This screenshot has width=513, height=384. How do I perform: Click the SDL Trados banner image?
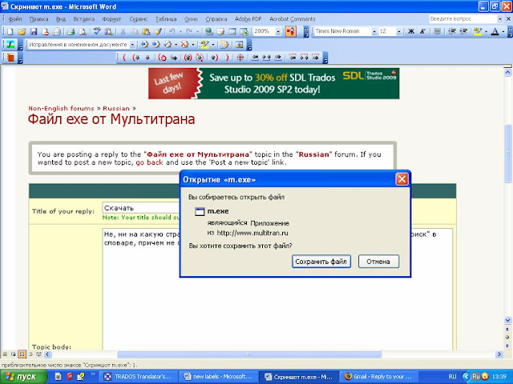tap(274, 83)
